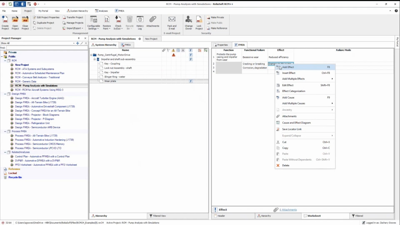Screen dimensions: 400x225
Task: Choose Insert Effect from context menu
Action: (305, 73)
